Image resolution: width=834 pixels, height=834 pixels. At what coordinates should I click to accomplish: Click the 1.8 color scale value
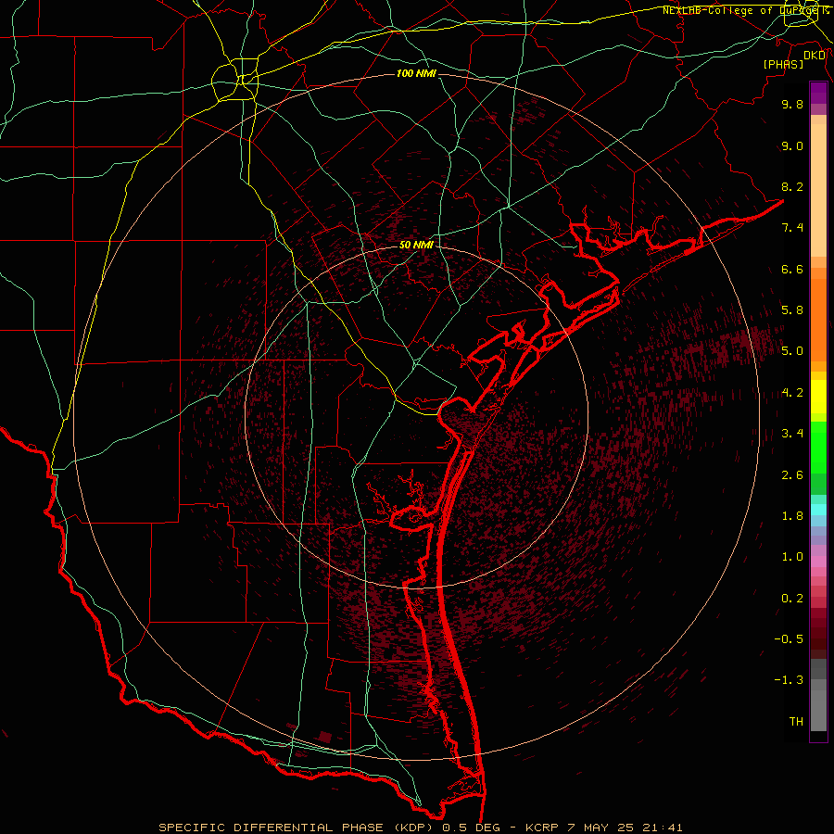[x=792, y=516]
